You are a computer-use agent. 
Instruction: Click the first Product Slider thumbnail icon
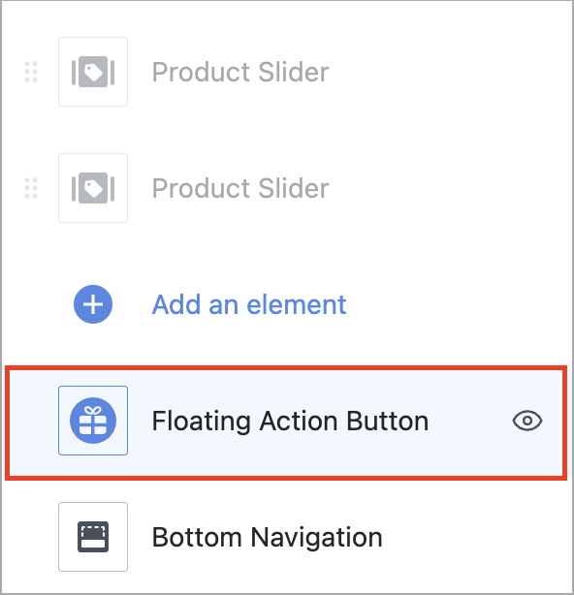[x=93, y=72]
